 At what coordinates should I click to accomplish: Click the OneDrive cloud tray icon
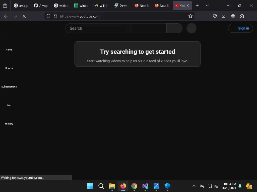[202, 186]
